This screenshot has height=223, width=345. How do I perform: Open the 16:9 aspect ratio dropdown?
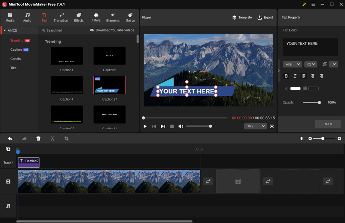coord(255,126)
